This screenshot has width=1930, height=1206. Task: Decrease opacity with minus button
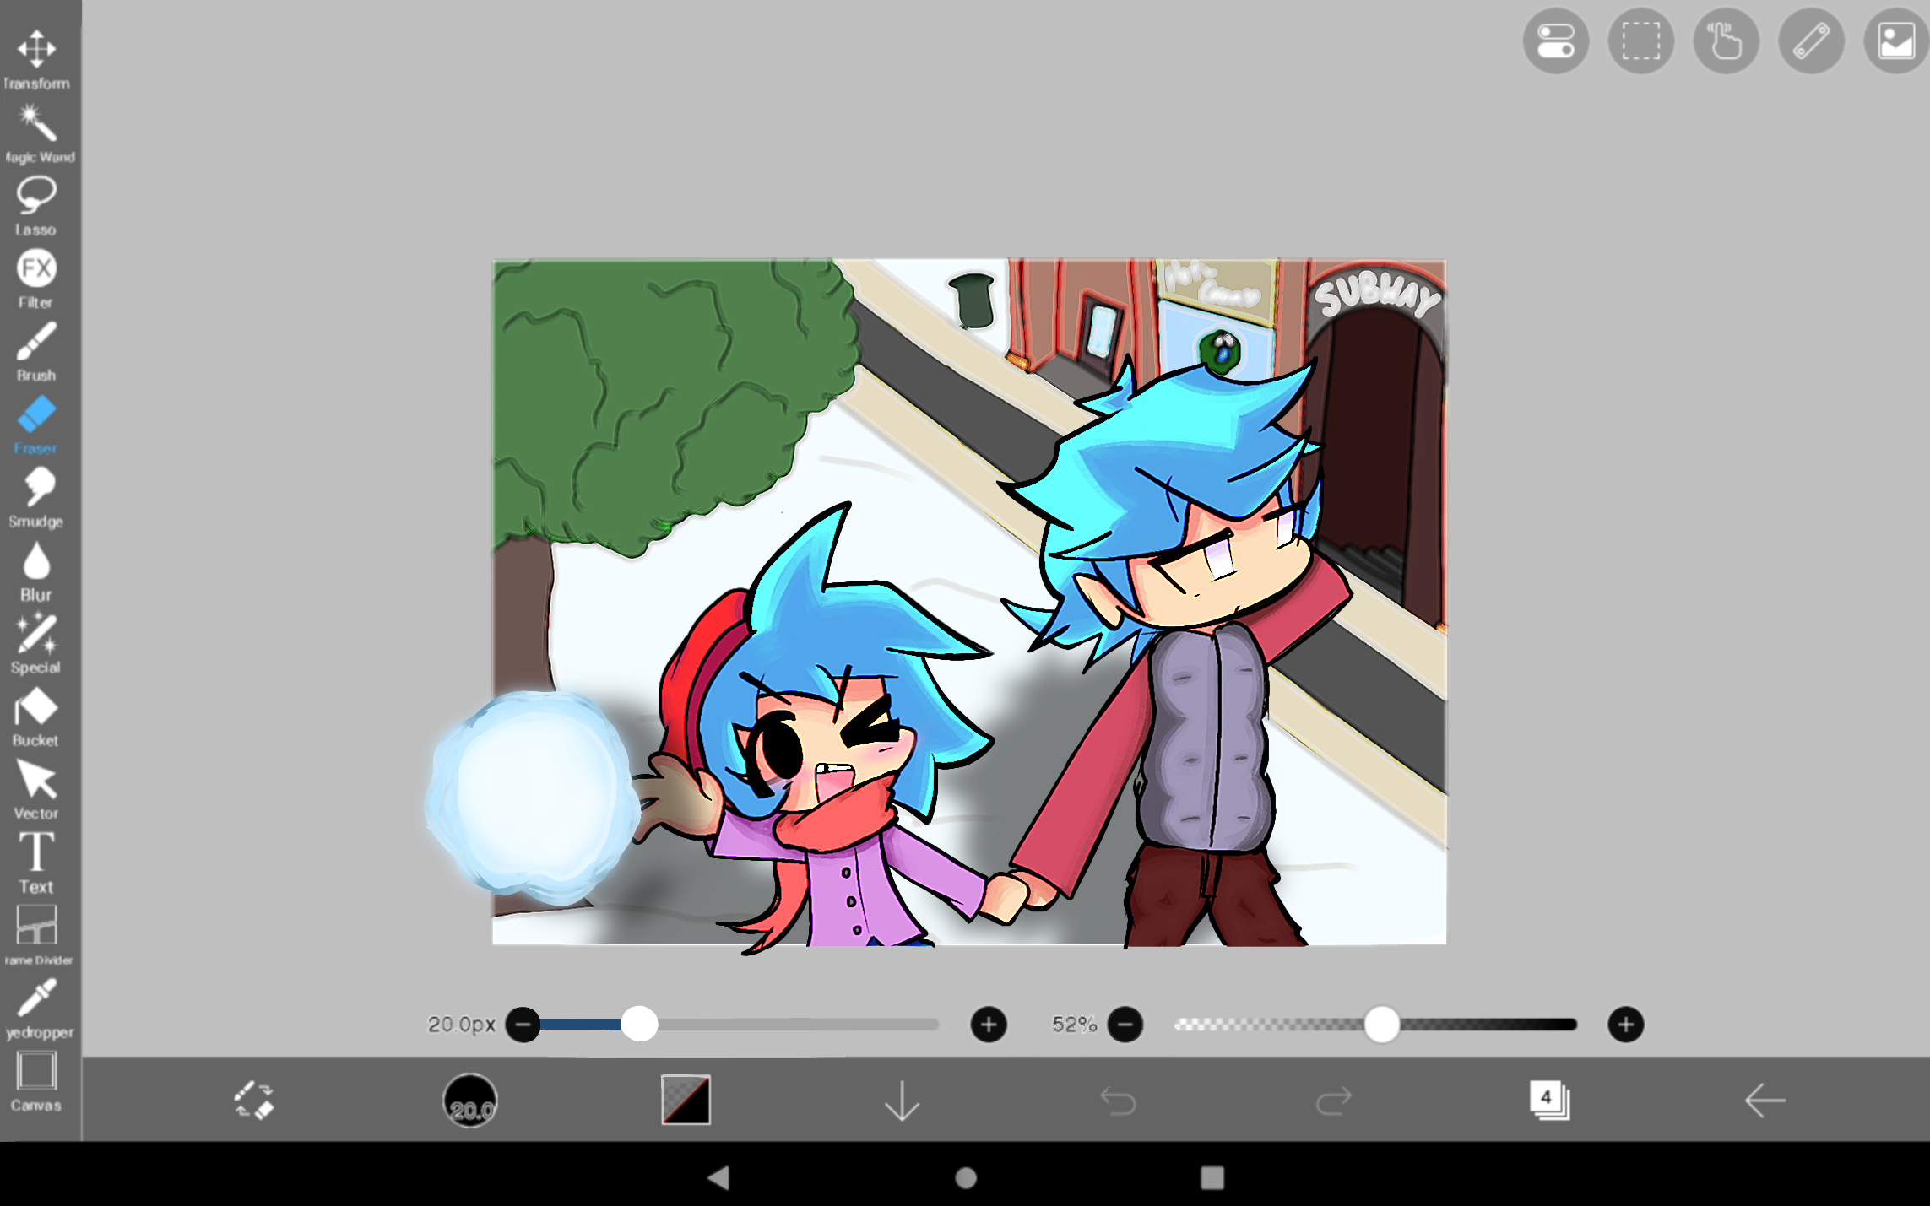click(x=1125, y=1025)
